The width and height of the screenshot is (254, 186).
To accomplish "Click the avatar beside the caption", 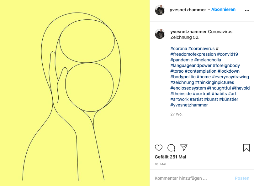I will pos(160,34).
